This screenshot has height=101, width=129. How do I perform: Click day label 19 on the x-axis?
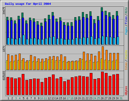click(x=76, y=98)
